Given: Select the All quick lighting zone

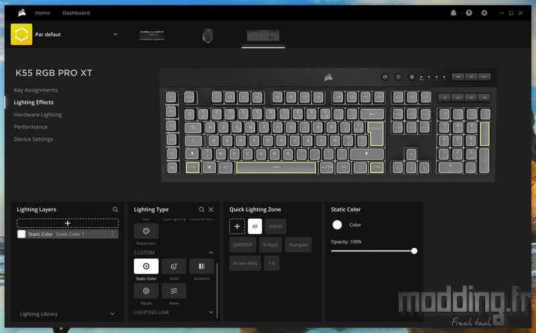Looking at the screenshot, I should point(255,226).
